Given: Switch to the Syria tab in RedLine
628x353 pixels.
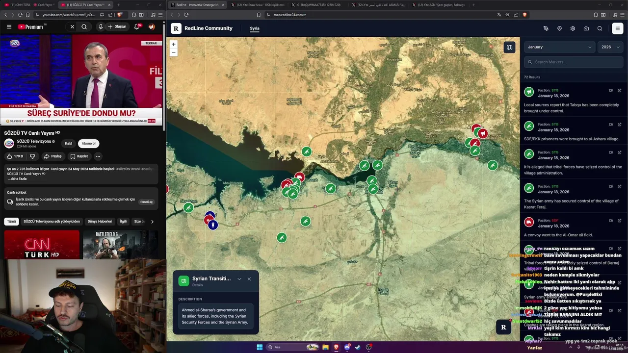Looking at the screenshot, I should 255,28.
